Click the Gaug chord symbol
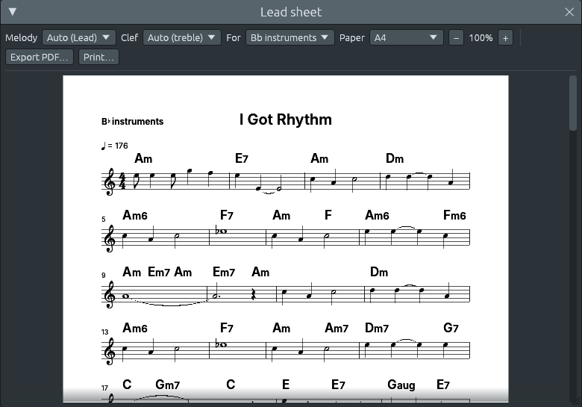 click(x=401, y=385)
